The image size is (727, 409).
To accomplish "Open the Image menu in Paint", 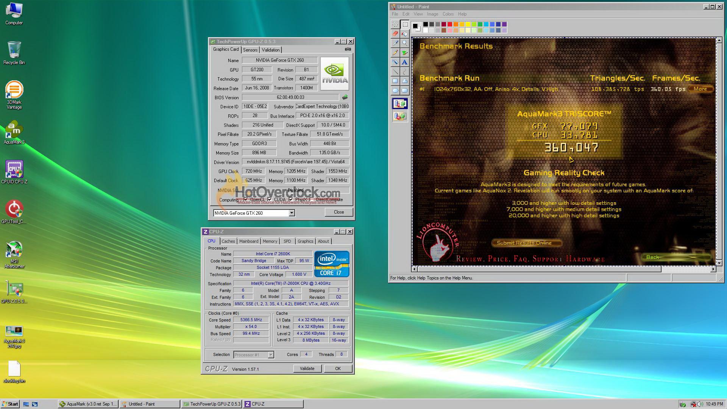I will click(x=432, y=14).
